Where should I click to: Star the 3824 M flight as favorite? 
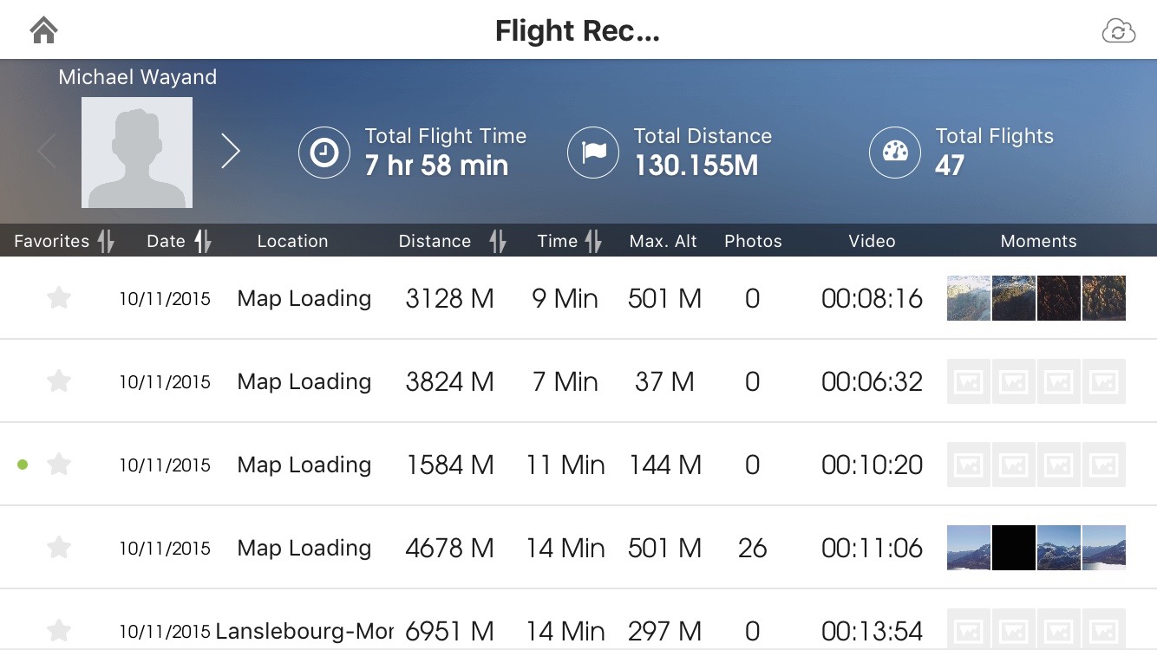click(x=59, y=381)
